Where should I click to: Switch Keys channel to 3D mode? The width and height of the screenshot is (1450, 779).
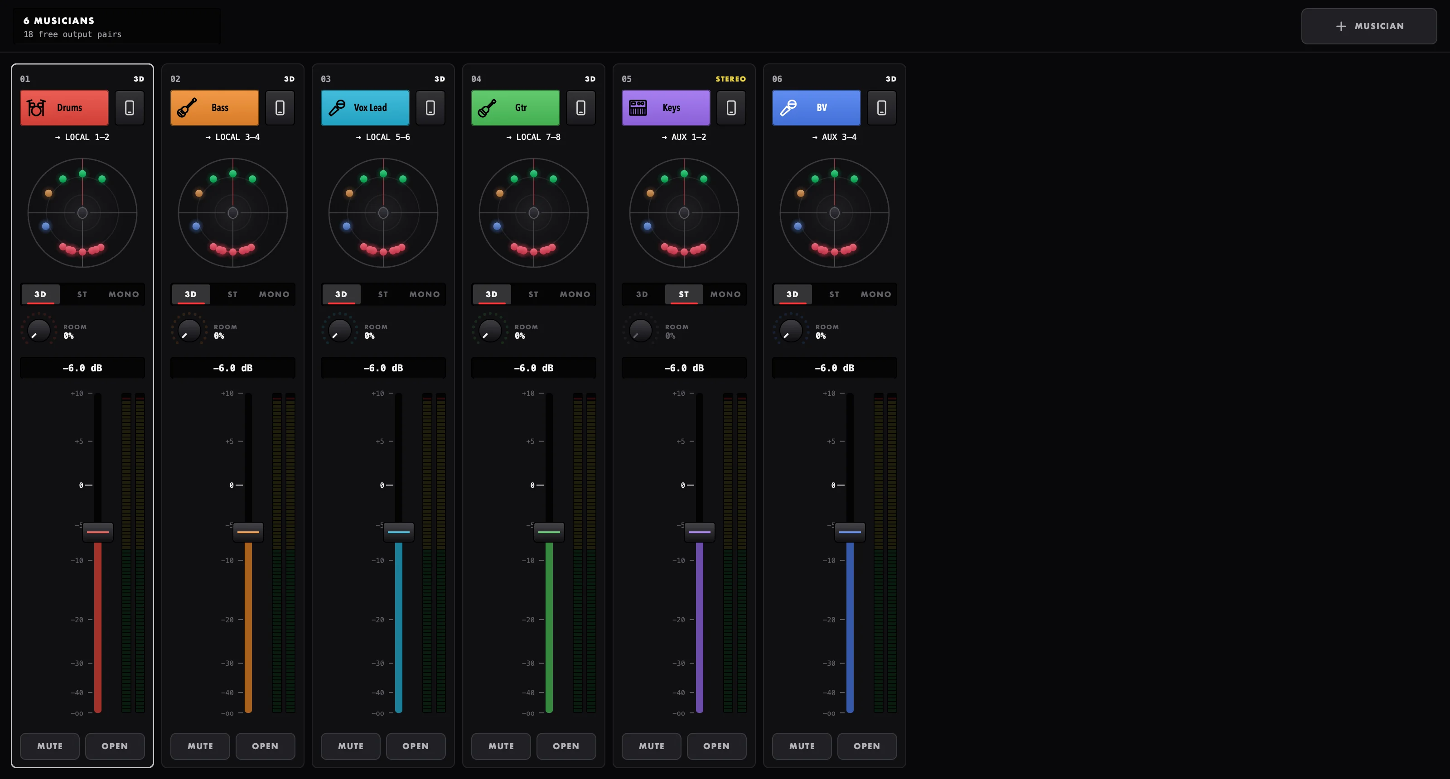tap(642, 294)
